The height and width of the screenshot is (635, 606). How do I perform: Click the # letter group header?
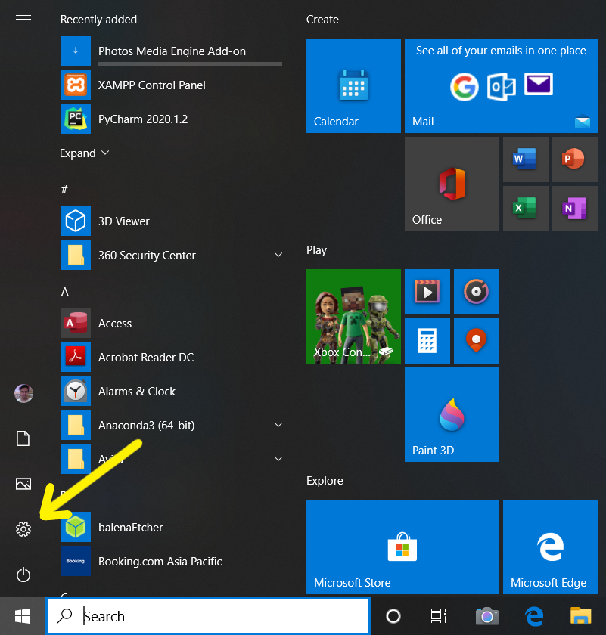pyautogui.click(x=64, y=189)
